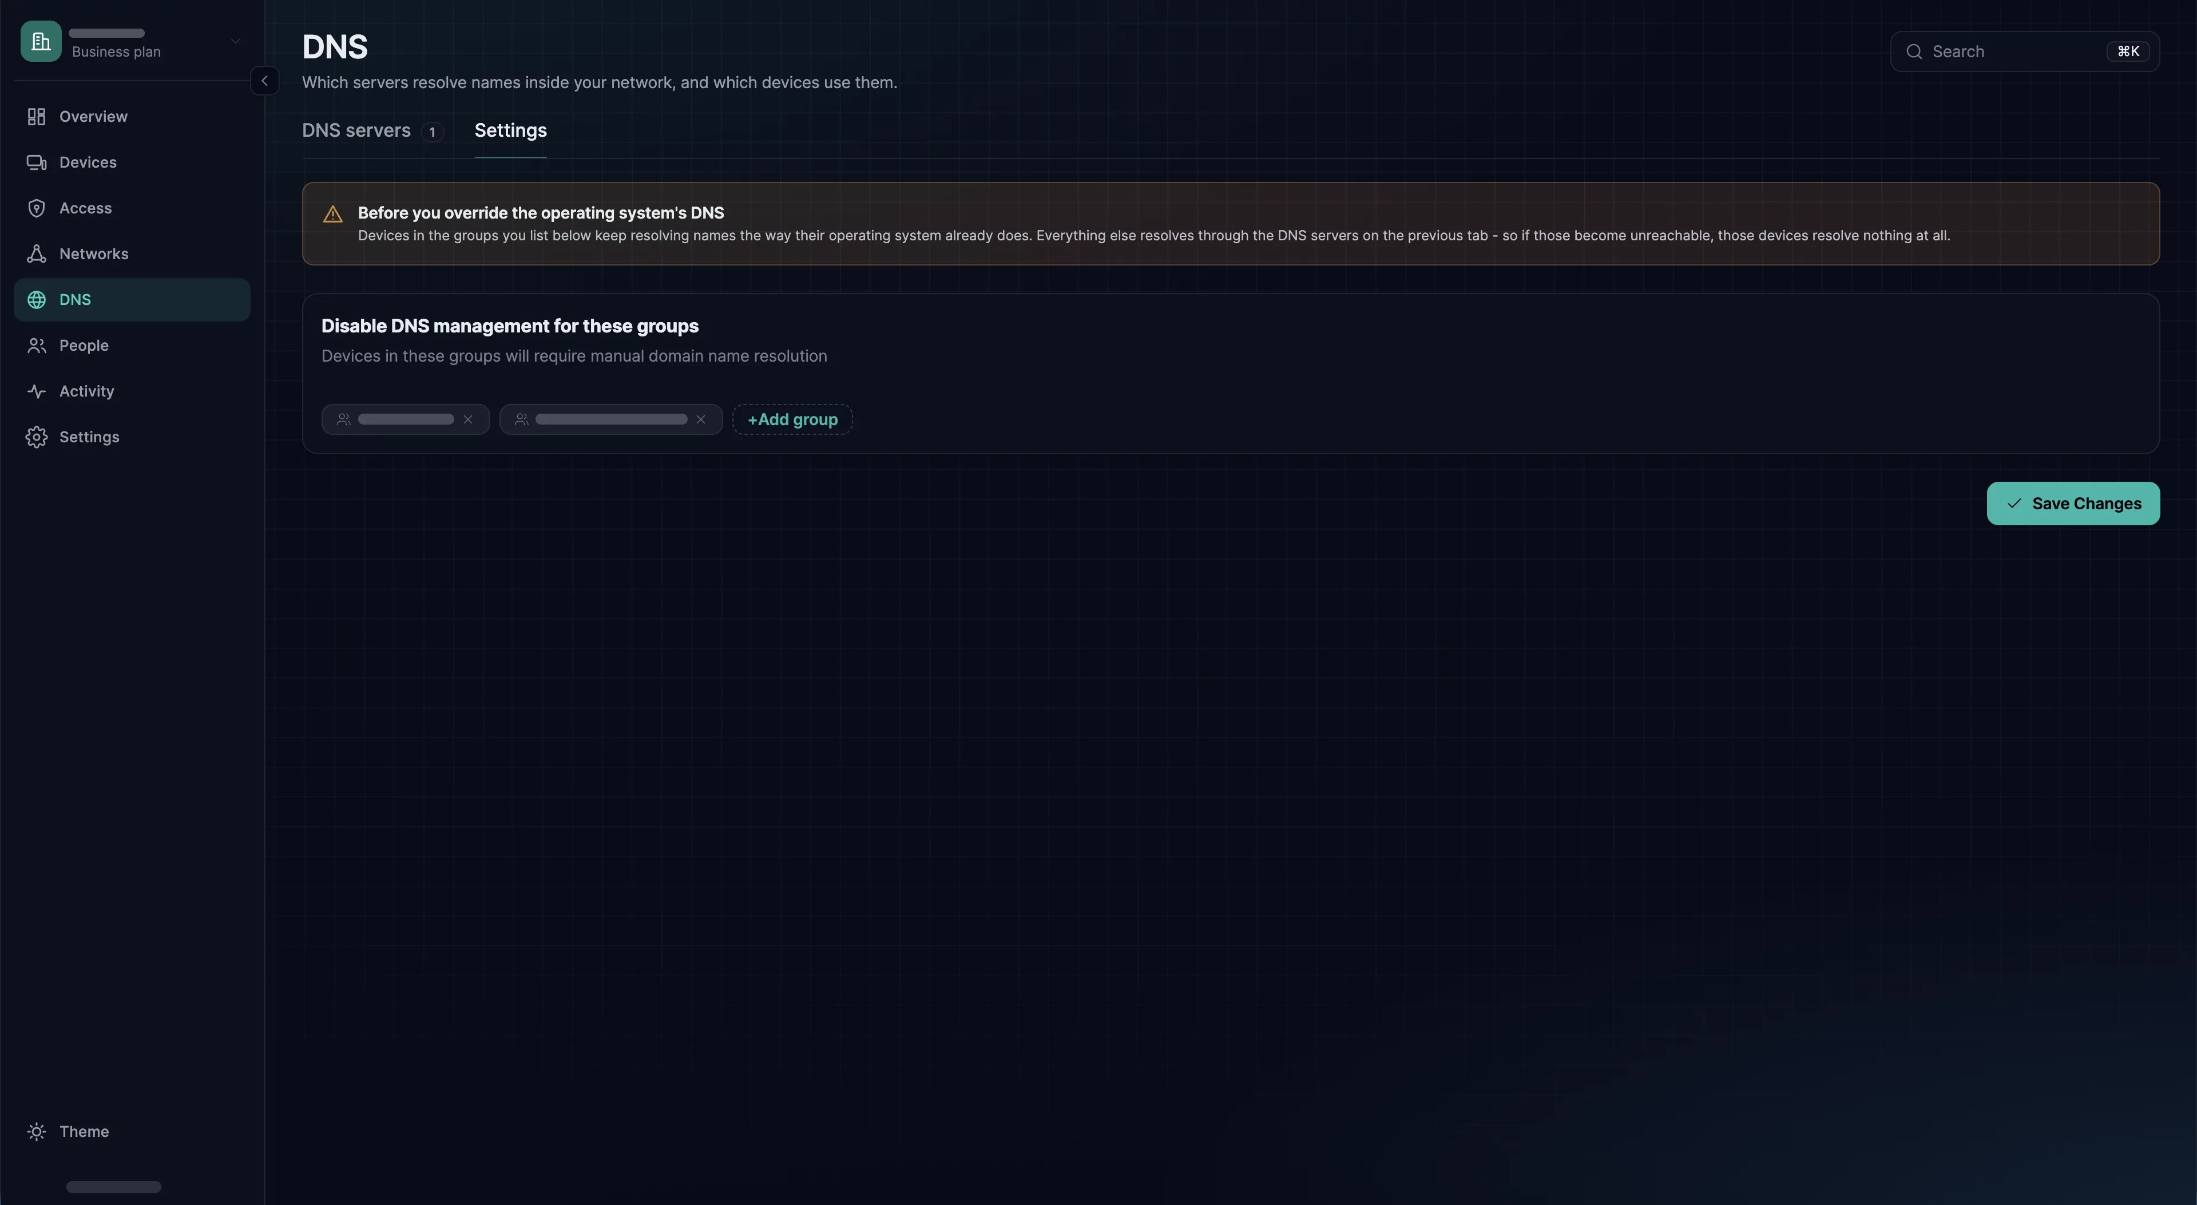Click the Activity pulse icon

(x=36, y=391)
